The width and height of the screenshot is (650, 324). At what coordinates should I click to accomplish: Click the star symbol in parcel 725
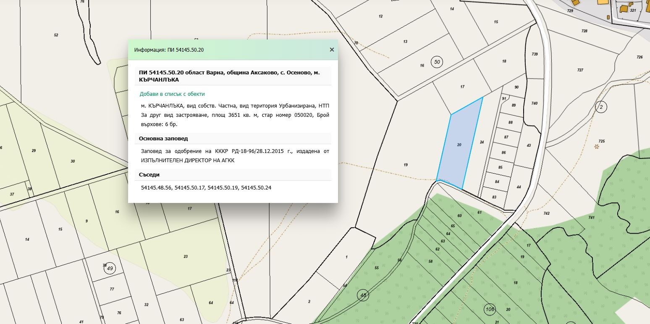pos(596,147)
